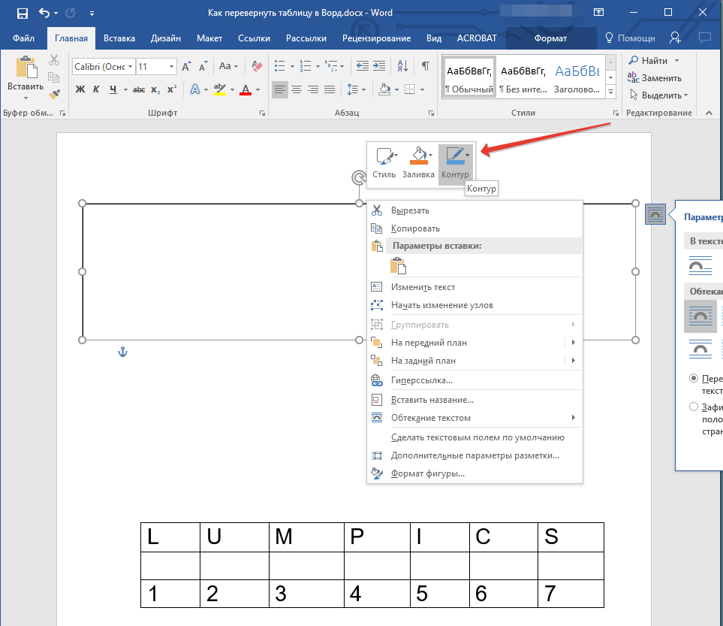Click Найти in the editing group
This screenshot has width=723, height=626.
[x=655, y=61]
